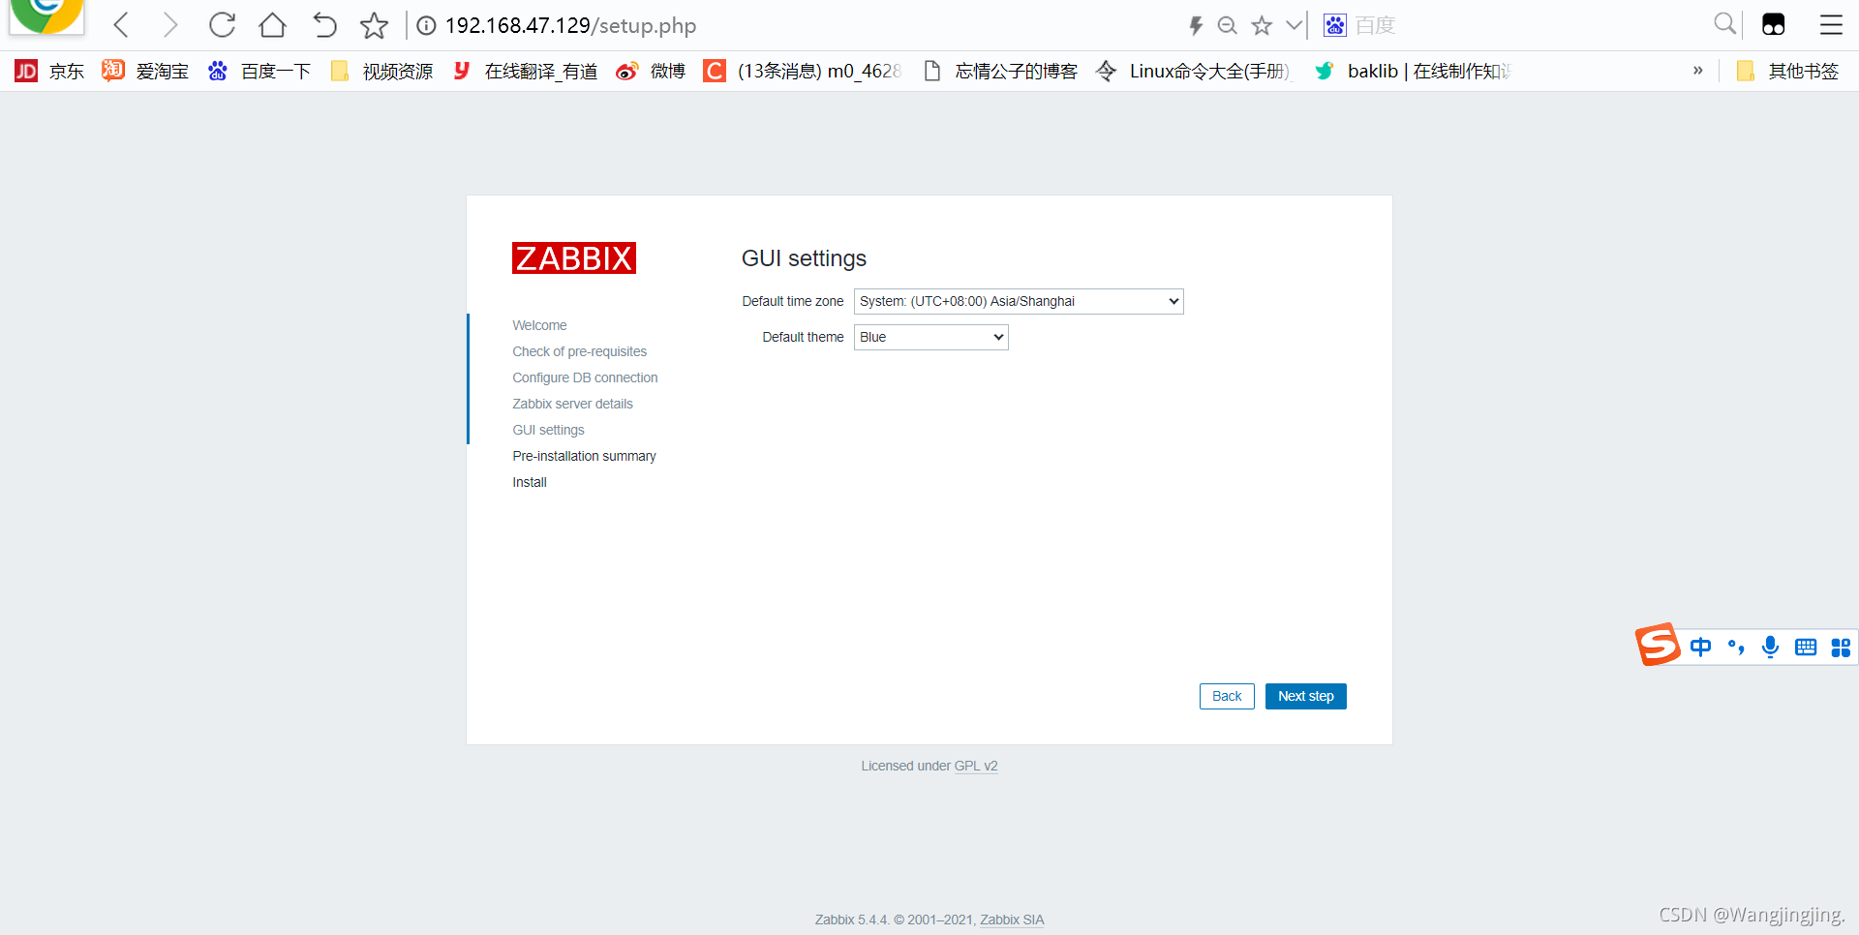1859x935 pixels.
Task: Open the Default time zone dropdown
Action: pos(1019,301)
